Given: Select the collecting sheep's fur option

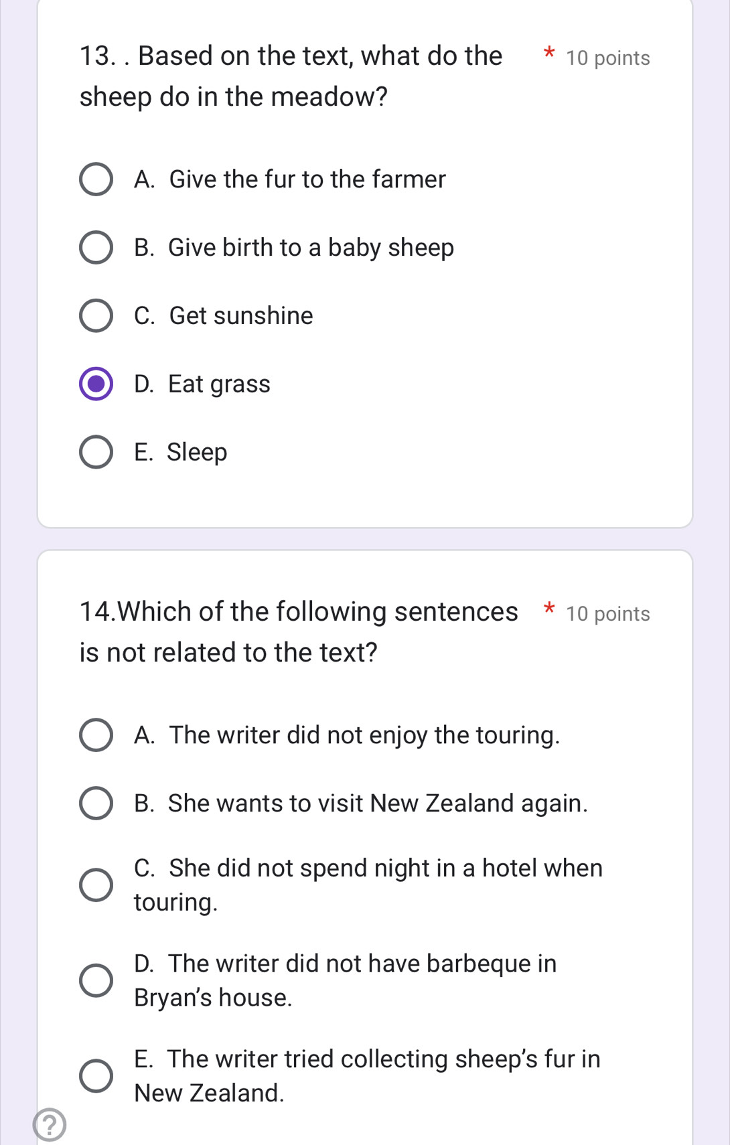Looking at the screenshot, I should tap(96, 1075).
